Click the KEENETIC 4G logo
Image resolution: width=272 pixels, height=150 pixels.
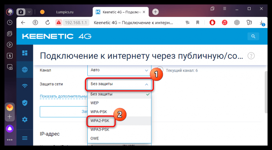point(57,36)
